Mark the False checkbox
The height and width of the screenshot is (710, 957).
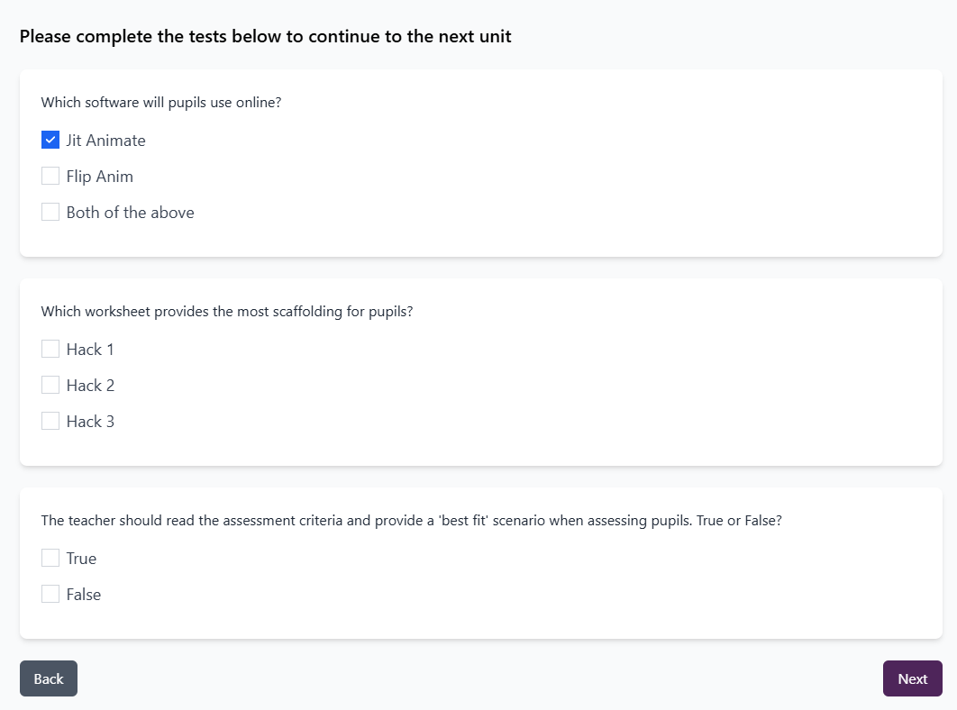click(x=50, y=595)
